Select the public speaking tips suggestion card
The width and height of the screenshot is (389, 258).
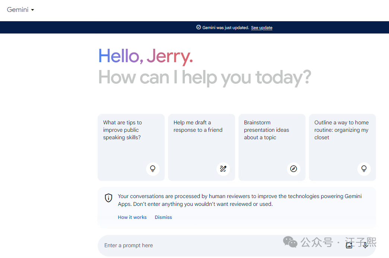click(x=131, y=147)
